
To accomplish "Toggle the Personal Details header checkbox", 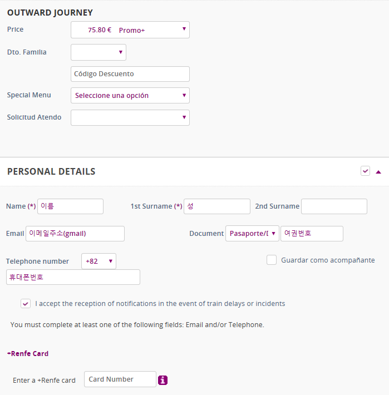I will [x=365, y=171].
